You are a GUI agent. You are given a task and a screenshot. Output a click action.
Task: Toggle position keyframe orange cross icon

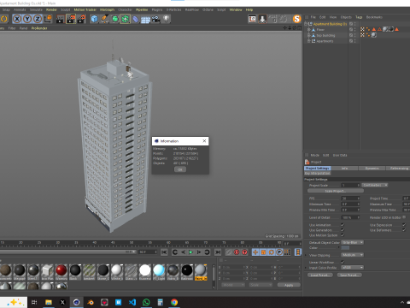(x=255, y=252)
